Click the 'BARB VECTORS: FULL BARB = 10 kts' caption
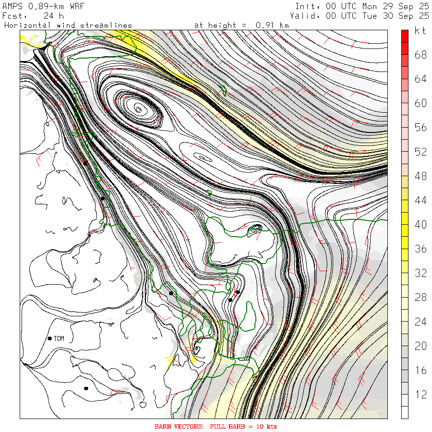The width and height of the screenshot is (432, 432). click(216, 427)
